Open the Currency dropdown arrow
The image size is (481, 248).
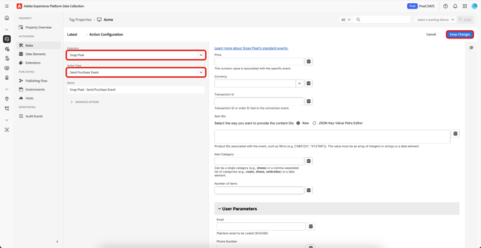(x=300, y=83)
